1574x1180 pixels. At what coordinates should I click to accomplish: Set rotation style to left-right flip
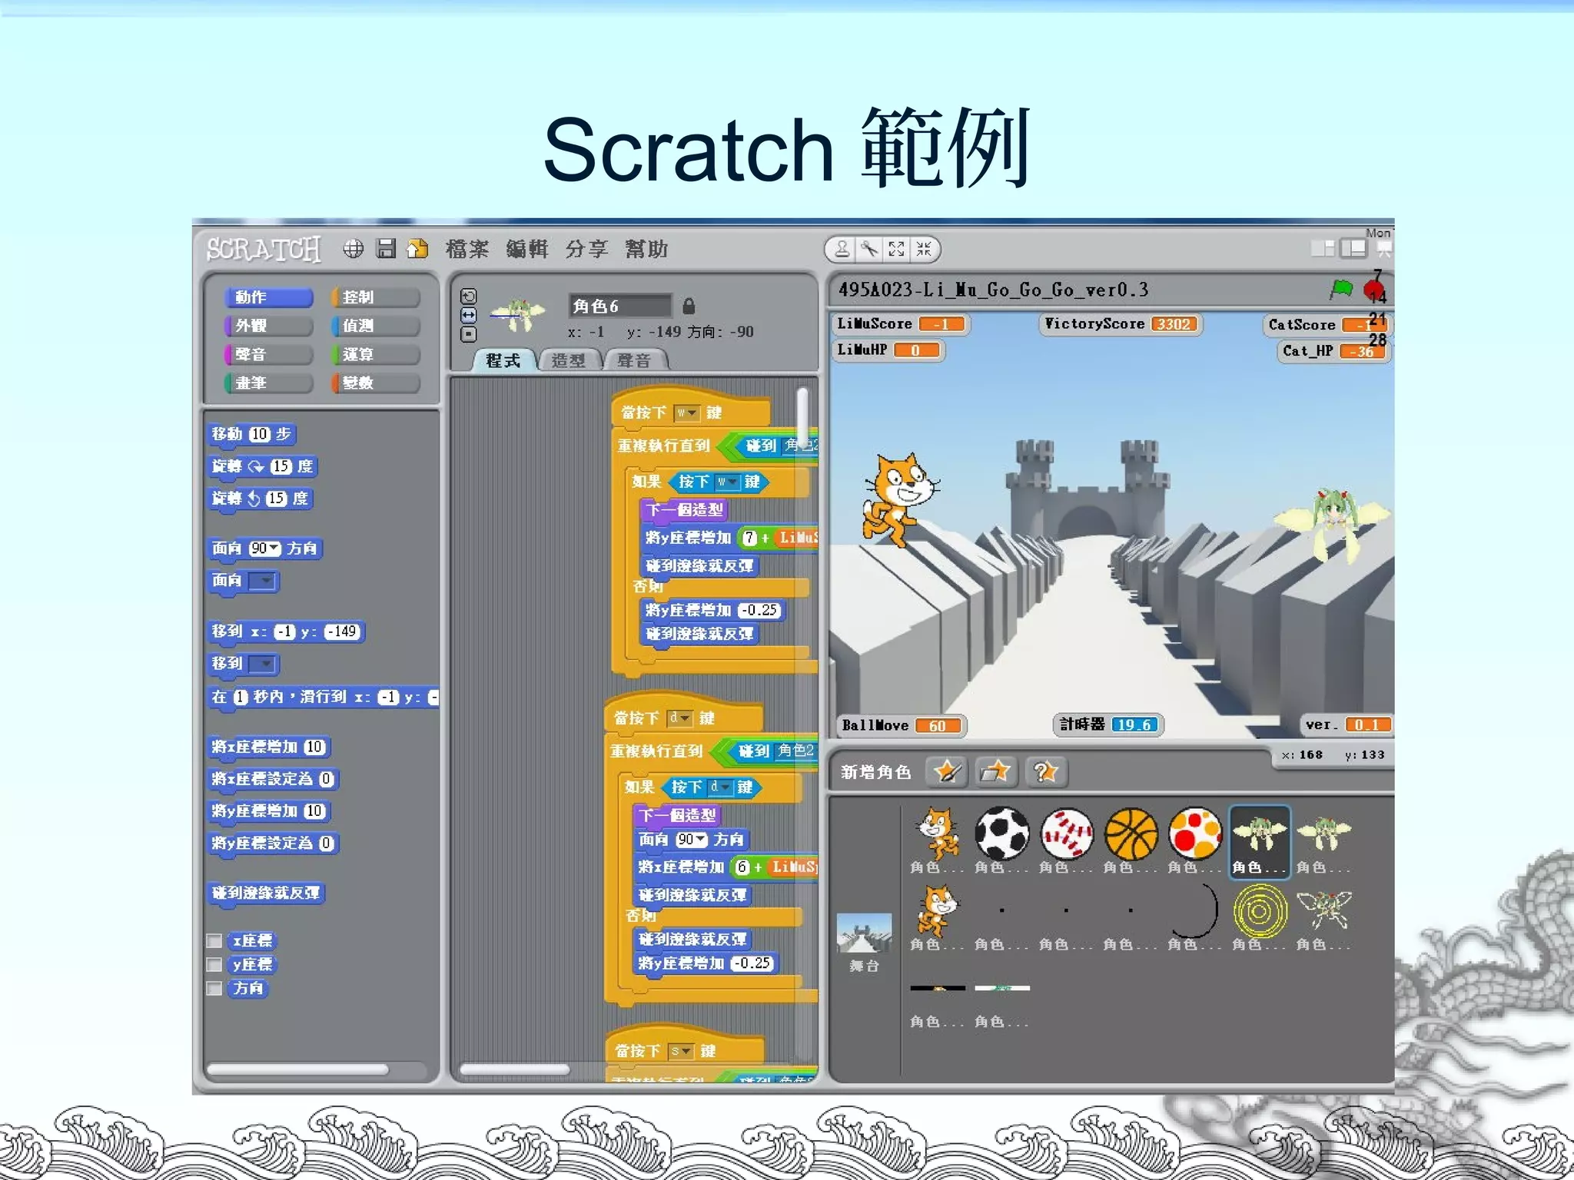[468, 316]
